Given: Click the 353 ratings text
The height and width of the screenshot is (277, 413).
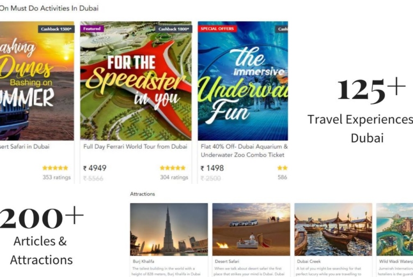Looking at the screenshot, I should pos(57,178).
